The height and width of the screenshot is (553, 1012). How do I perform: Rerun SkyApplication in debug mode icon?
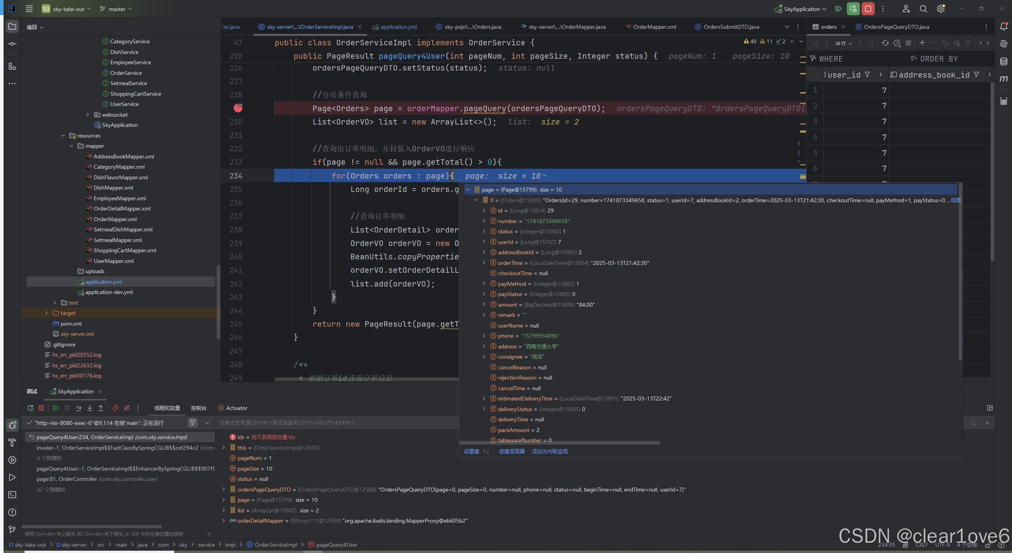coord(30,408)
